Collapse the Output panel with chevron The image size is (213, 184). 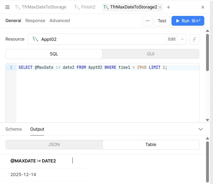[x=201, y=129]
